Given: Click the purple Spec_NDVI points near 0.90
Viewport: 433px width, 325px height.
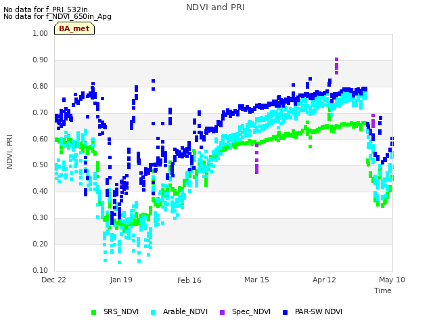Looking at the screenshot, I should coord(336,66).
